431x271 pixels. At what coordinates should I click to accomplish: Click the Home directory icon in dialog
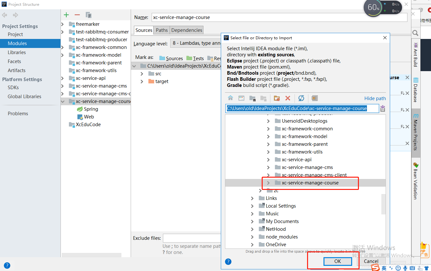click(x=230, y=98)
